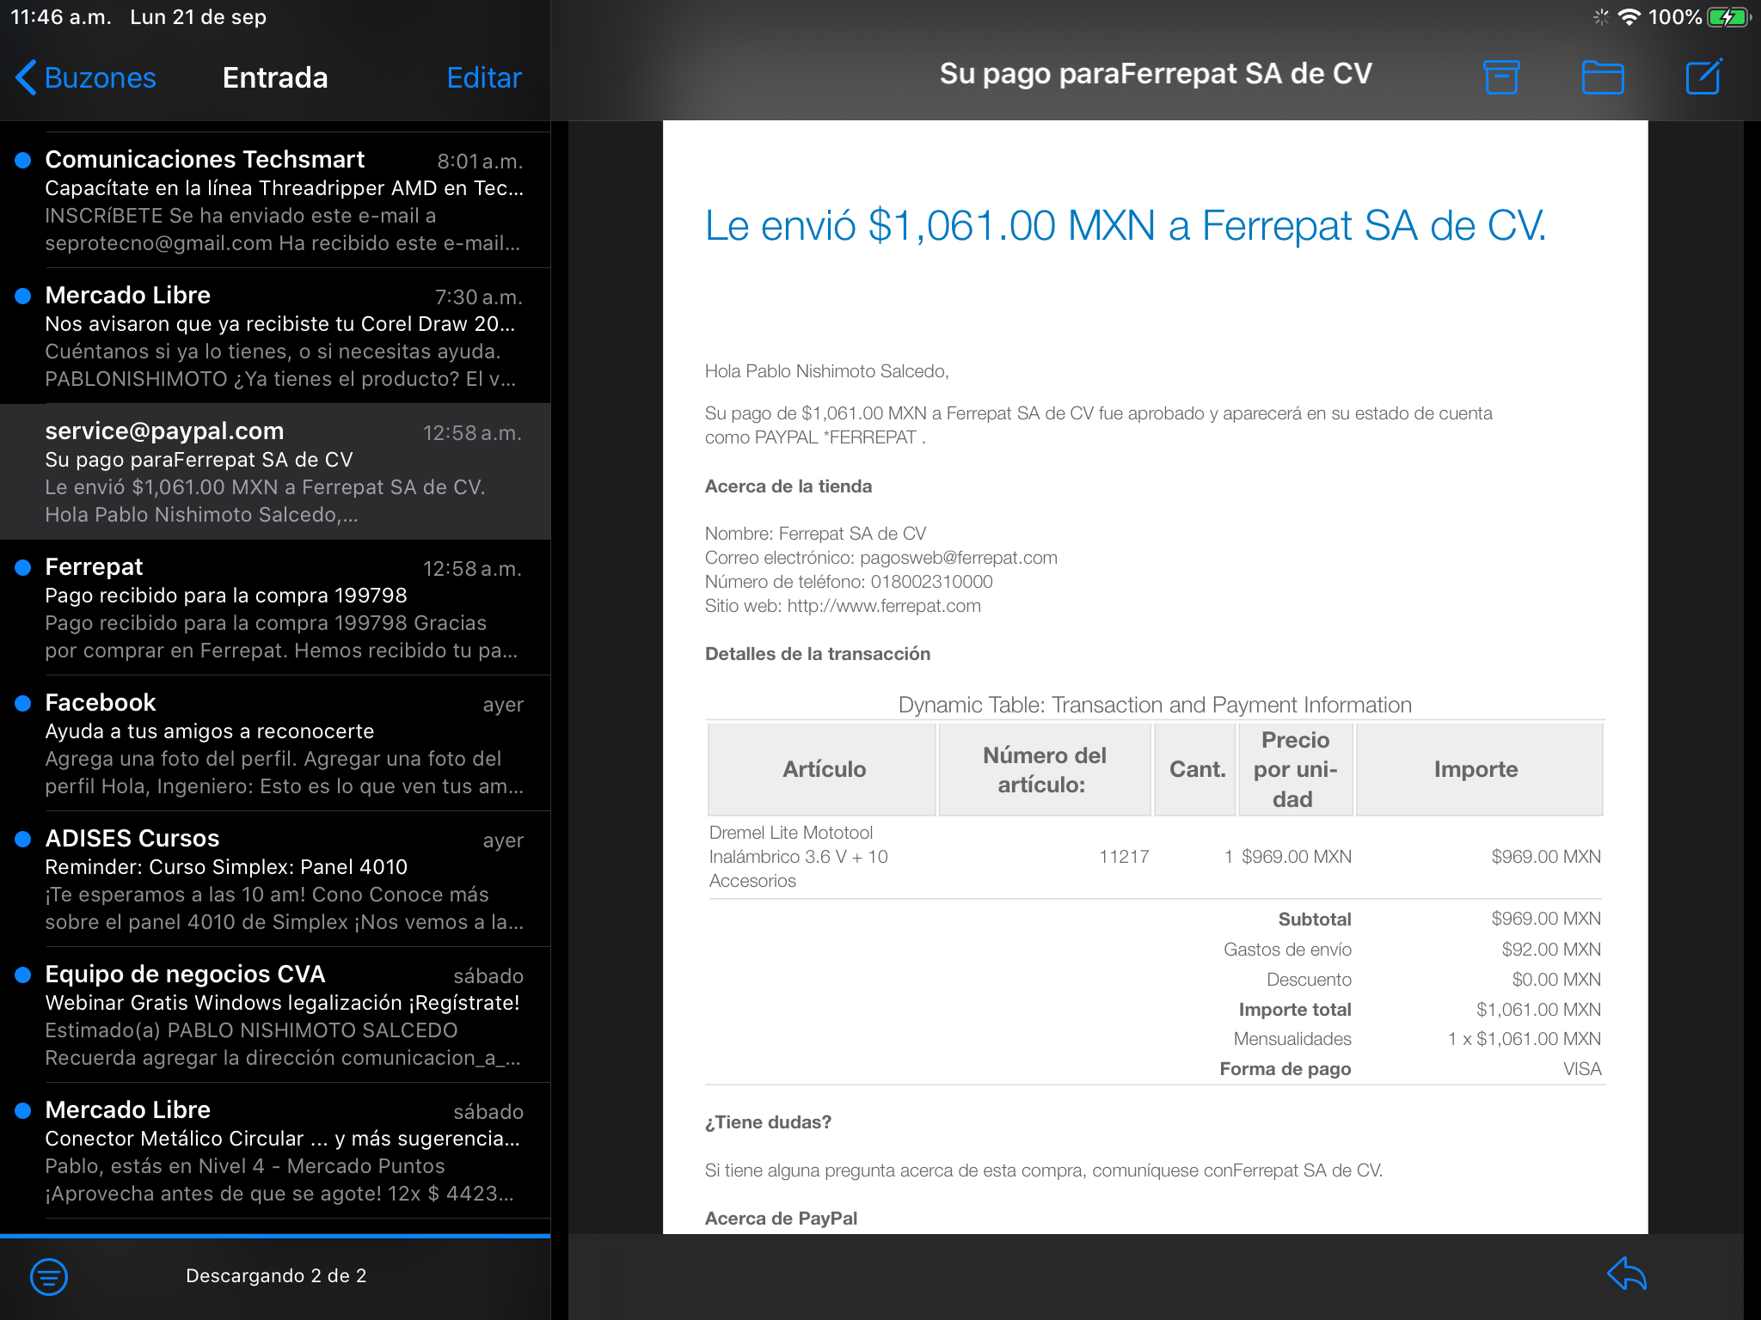The width and height of the screenshot is (1761, 1320).
Task: Archive the open PayPal message
Action: coord(1501,76)
